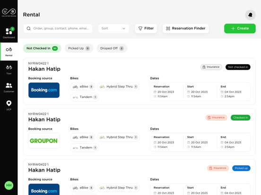Click the Booking.com logo in third card

[44, 189]
